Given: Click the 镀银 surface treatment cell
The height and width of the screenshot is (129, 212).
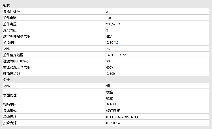Looking at the screenshot, I should [110, 98].
